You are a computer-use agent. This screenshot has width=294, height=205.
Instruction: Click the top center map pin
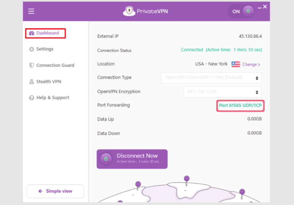coord(186,181)
